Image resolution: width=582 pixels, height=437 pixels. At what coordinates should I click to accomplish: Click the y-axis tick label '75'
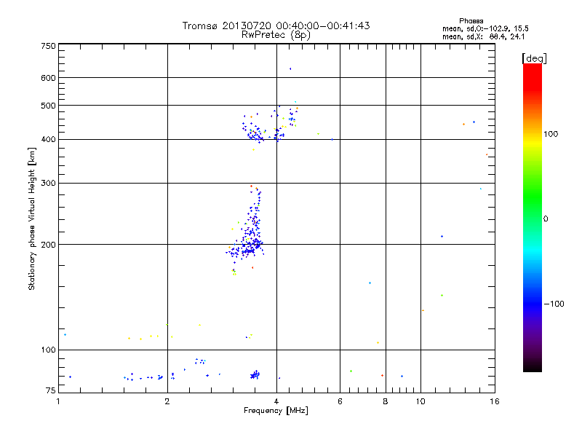coord(51,390)
